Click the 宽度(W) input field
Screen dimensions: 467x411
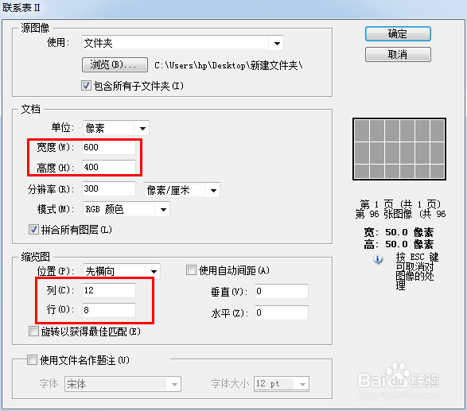click(109, 147)
